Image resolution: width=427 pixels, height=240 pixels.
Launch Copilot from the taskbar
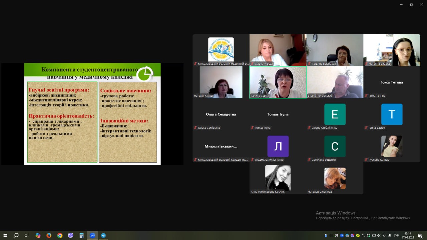coord(38,235)
